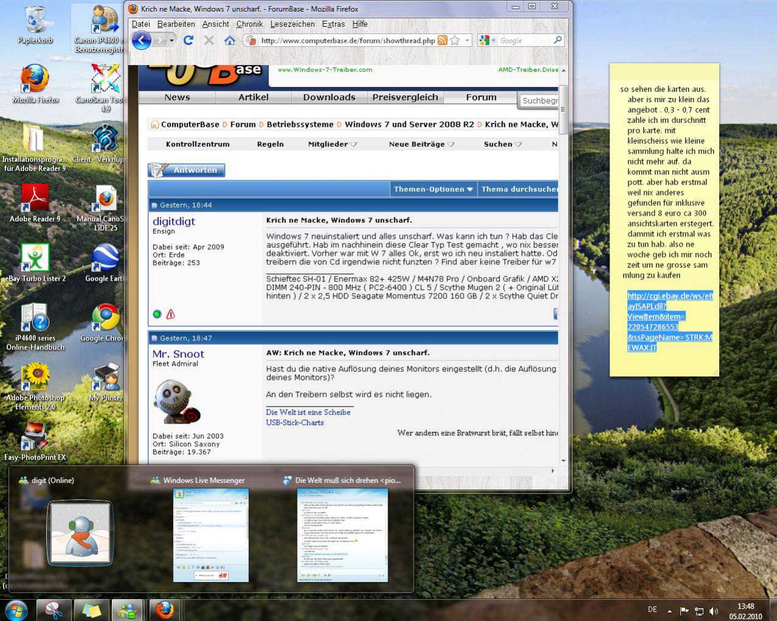Open digitdigt user profile link

point(174,222)
